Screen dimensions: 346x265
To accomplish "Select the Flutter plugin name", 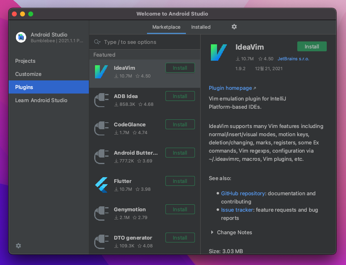I will click(123, 181).
